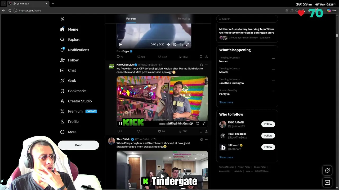The height and width of the screenshot is (190, 339).
Task: Open the floating messages button
Action: pyautogui.click(x=327, y=182)
